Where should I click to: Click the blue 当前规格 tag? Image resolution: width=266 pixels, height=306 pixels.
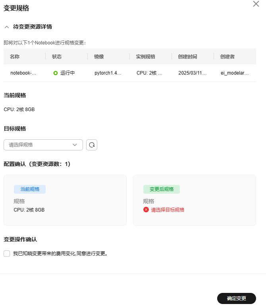[x=30, y=189]
